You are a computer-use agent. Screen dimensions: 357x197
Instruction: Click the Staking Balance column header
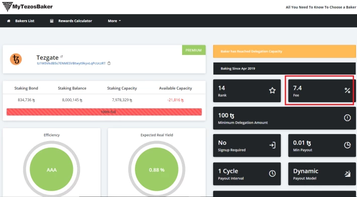[x=72, y=88]
